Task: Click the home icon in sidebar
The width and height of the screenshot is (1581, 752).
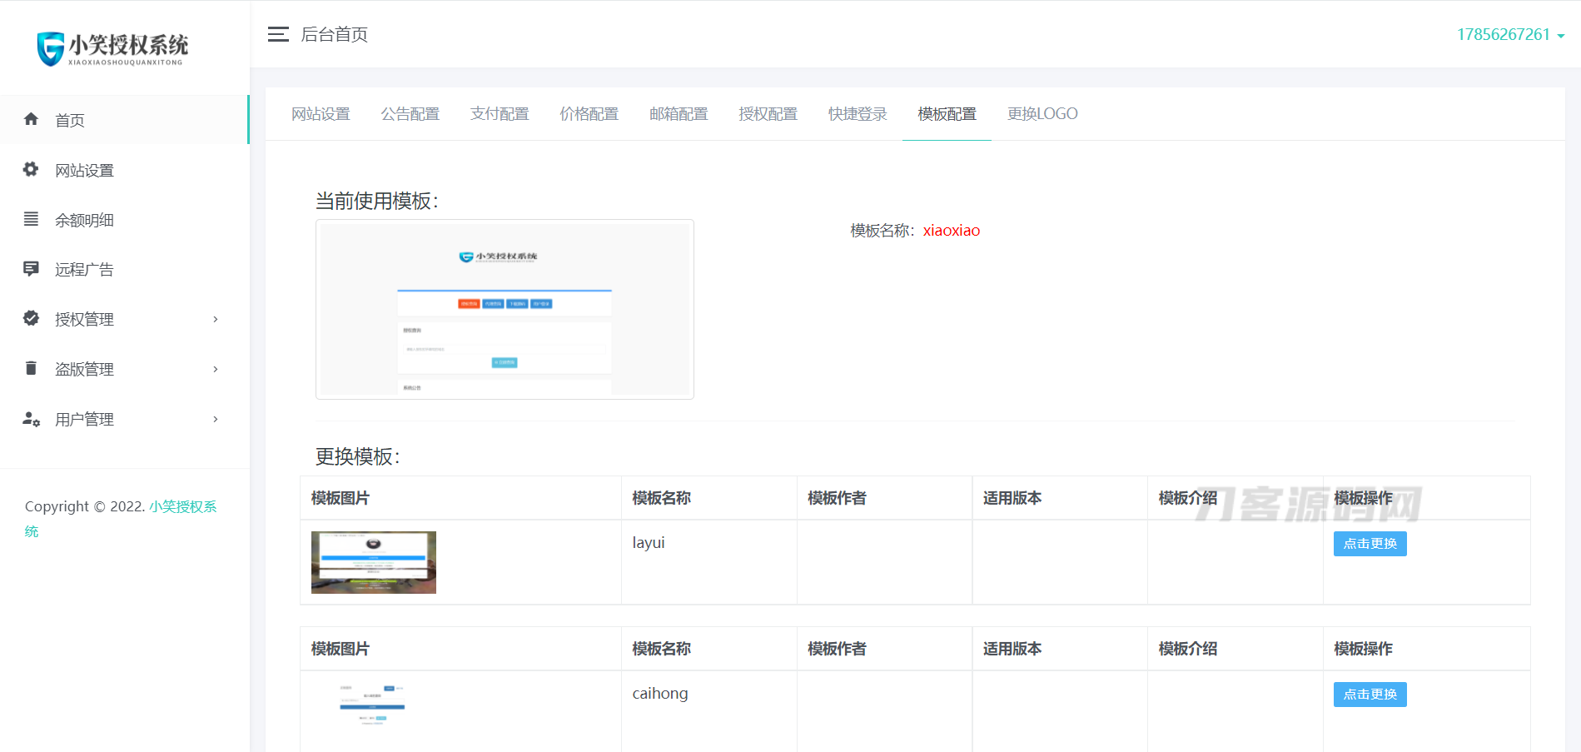Action: click(32, 119)
